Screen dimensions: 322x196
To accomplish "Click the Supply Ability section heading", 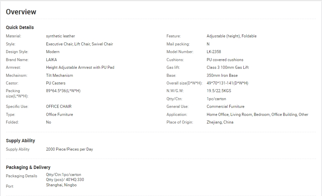I will [x=20, y=141].
